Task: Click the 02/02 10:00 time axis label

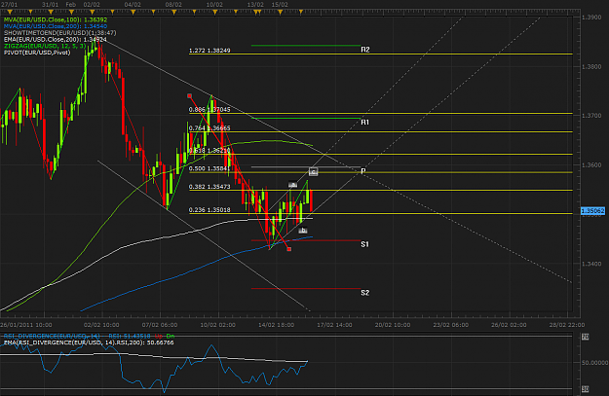Action: point(101,325)
